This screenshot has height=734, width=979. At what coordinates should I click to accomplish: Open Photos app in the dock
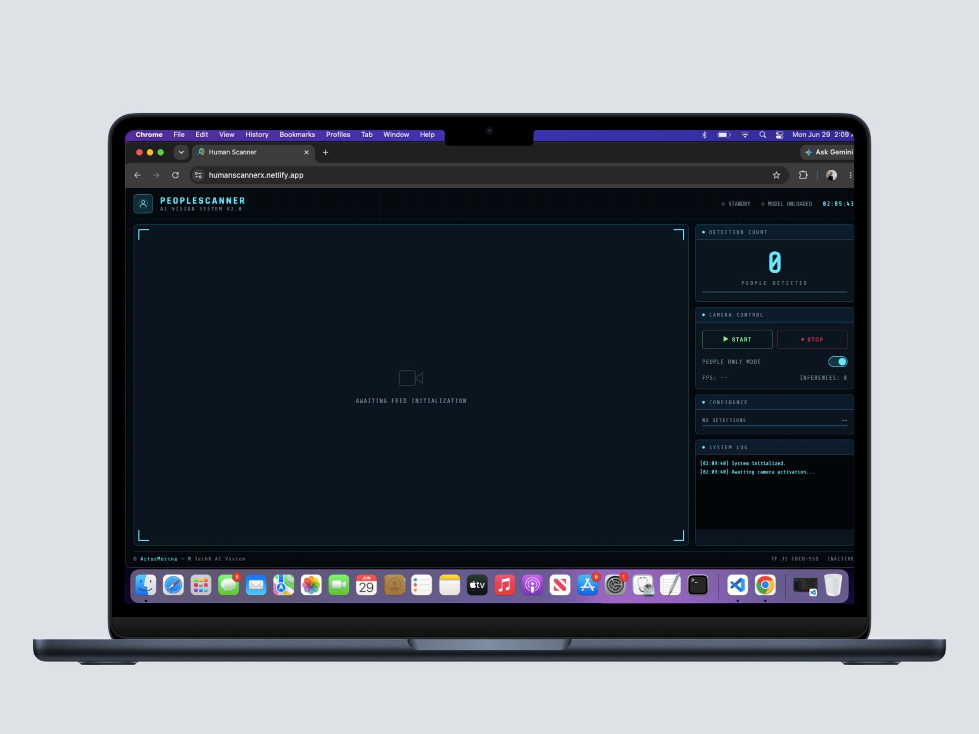(311, 585)
